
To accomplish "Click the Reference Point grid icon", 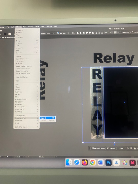I will click(x=115, y=32).
